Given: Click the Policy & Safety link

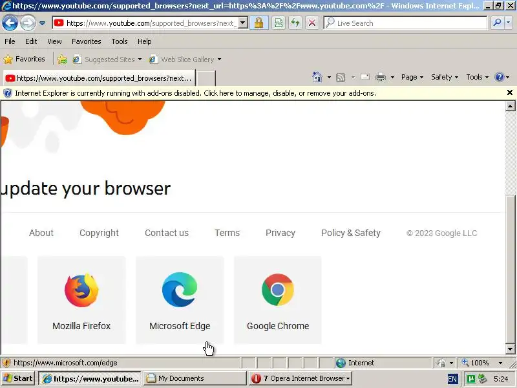Looking at the screenshot, I should click(350, 233).
